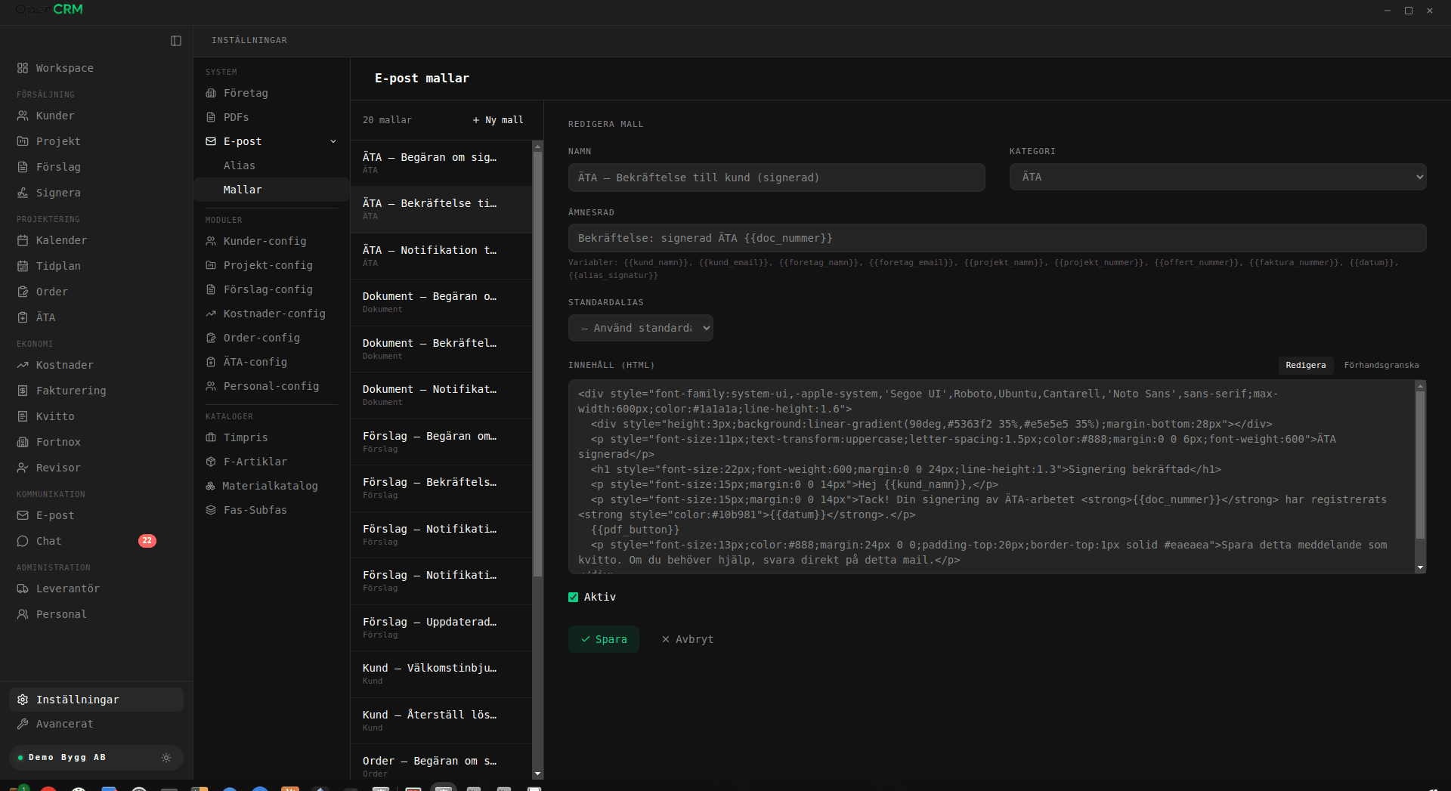Click the Timpris icon in Kataloger
The image size is (1451, 791).
[211, 437]
